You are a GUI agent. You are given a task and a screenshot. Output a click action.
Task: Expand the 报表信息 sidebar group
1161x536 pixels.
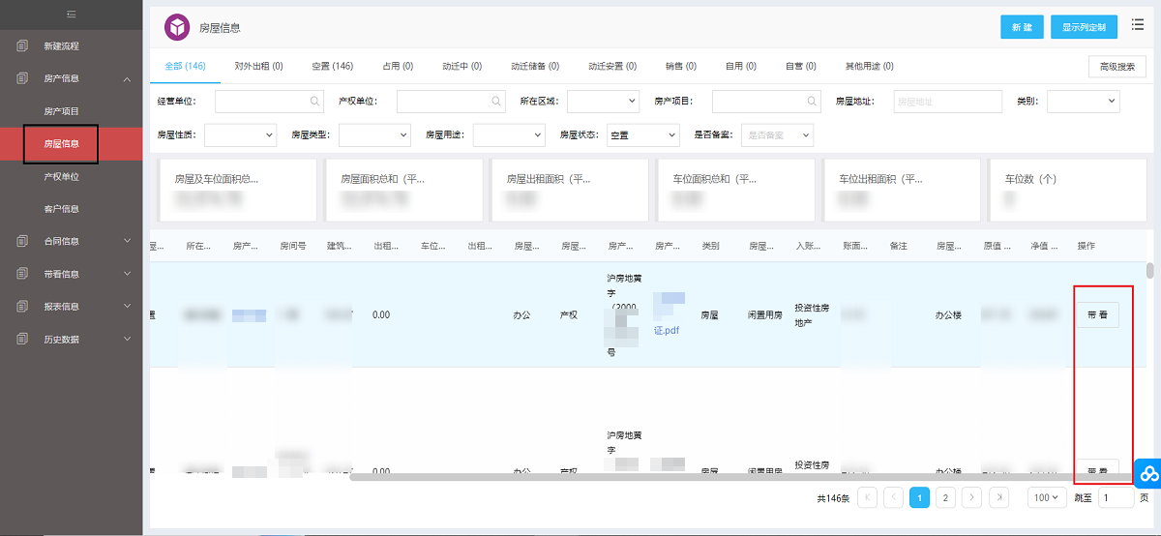pos(128,307)
